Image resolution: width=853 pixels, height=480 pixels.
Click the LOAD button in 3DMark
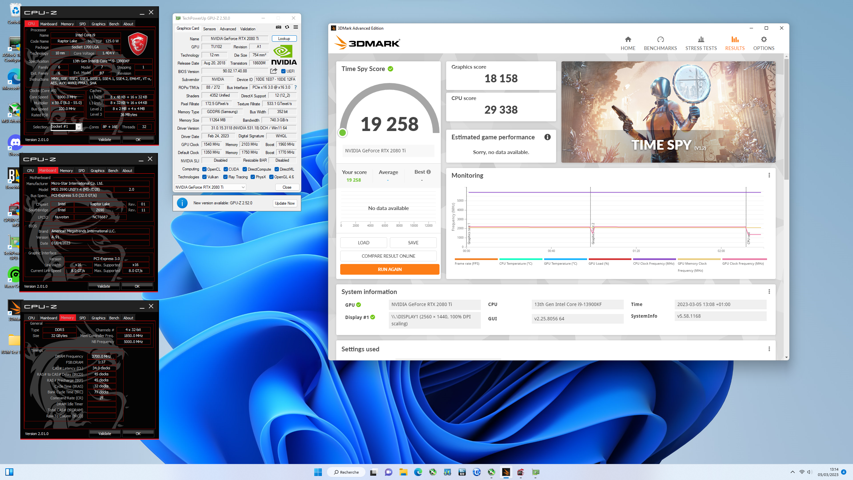click(364, 243)
